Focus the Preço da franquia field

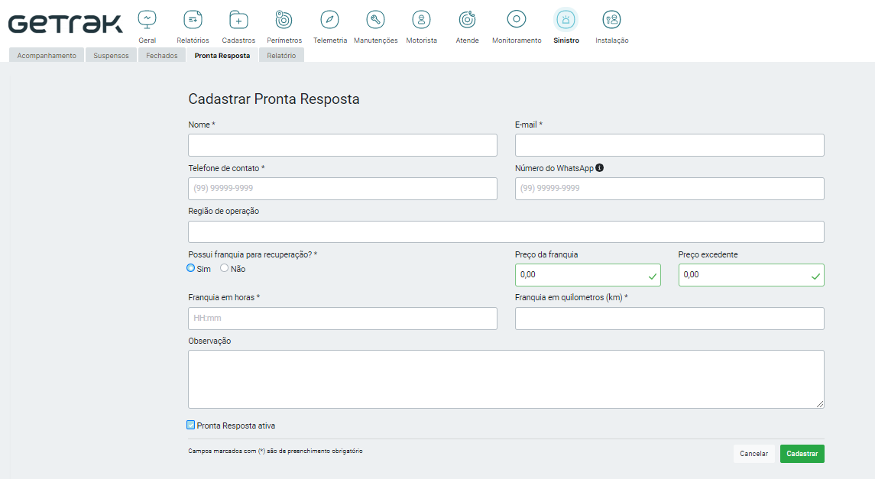click(588, 275)
